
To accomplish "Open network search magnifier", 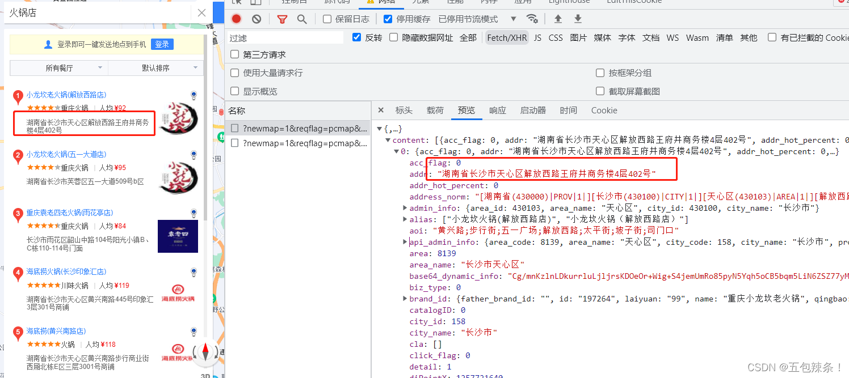I will pos(302,19).
